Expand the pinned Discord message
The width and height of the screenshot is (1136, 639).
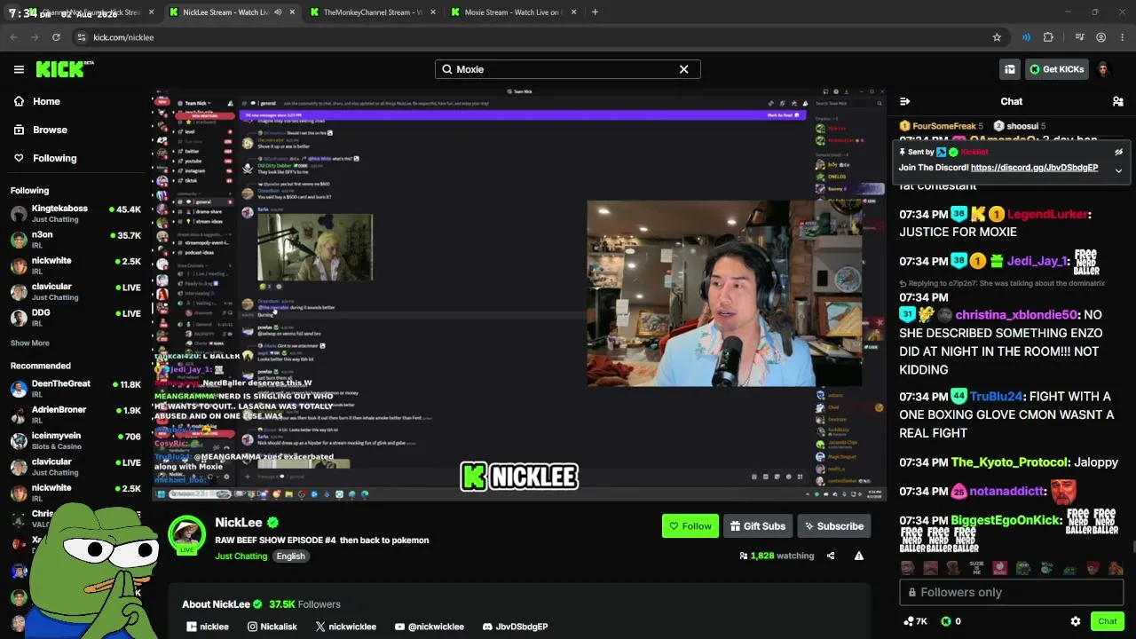tap(1118, 170)
